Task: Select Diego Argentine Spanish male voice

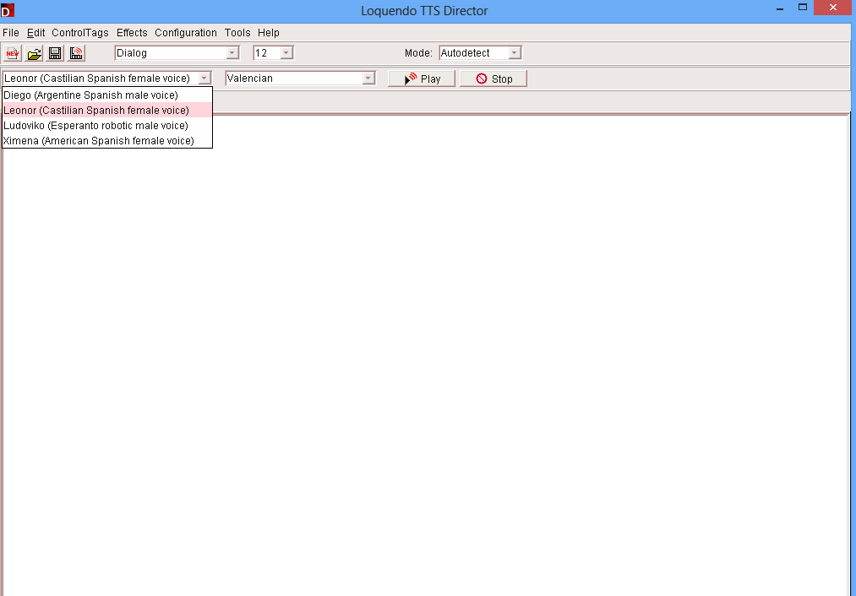Action: point(107,95)
